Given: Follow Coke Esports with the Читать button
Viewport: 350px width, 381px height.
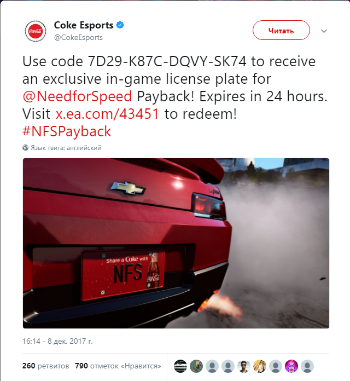Looking at the screenshot, I should pyautogui.click(x=281, y=30).
